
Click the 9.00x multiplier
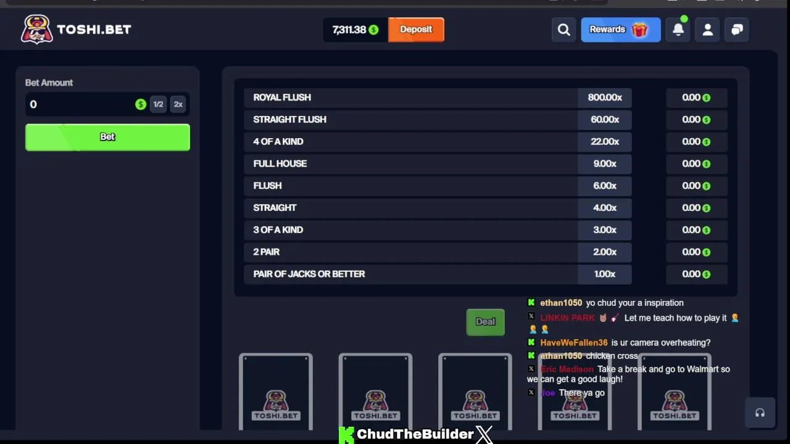click(x=605, y=163)
